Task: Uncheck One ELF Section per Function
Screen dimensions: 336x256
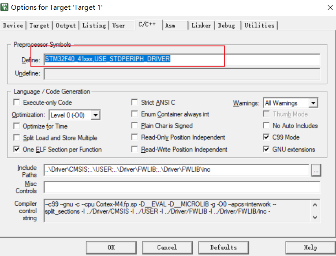Action: (16, 149)
